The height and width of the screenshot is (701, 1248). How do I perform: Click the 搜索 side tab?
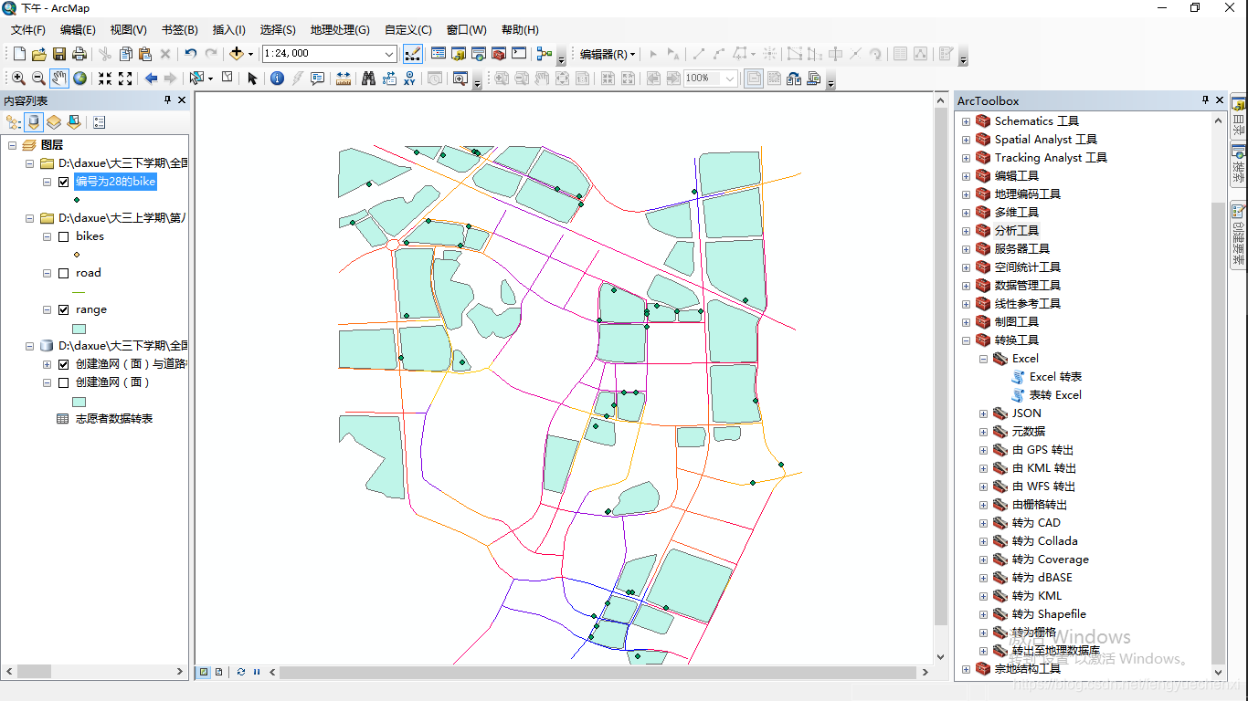click(x=1239, y=164)
